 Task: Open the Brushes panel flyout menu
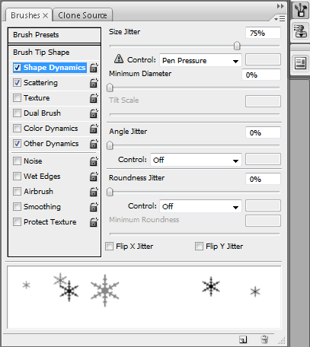[x=280, y=19]
